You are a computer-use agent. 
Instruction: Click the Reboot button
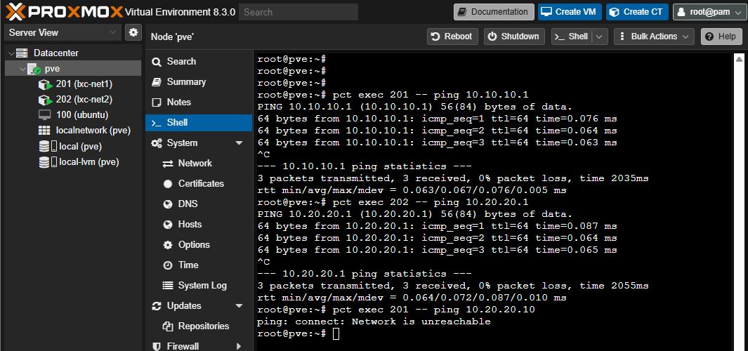(452, 37)
